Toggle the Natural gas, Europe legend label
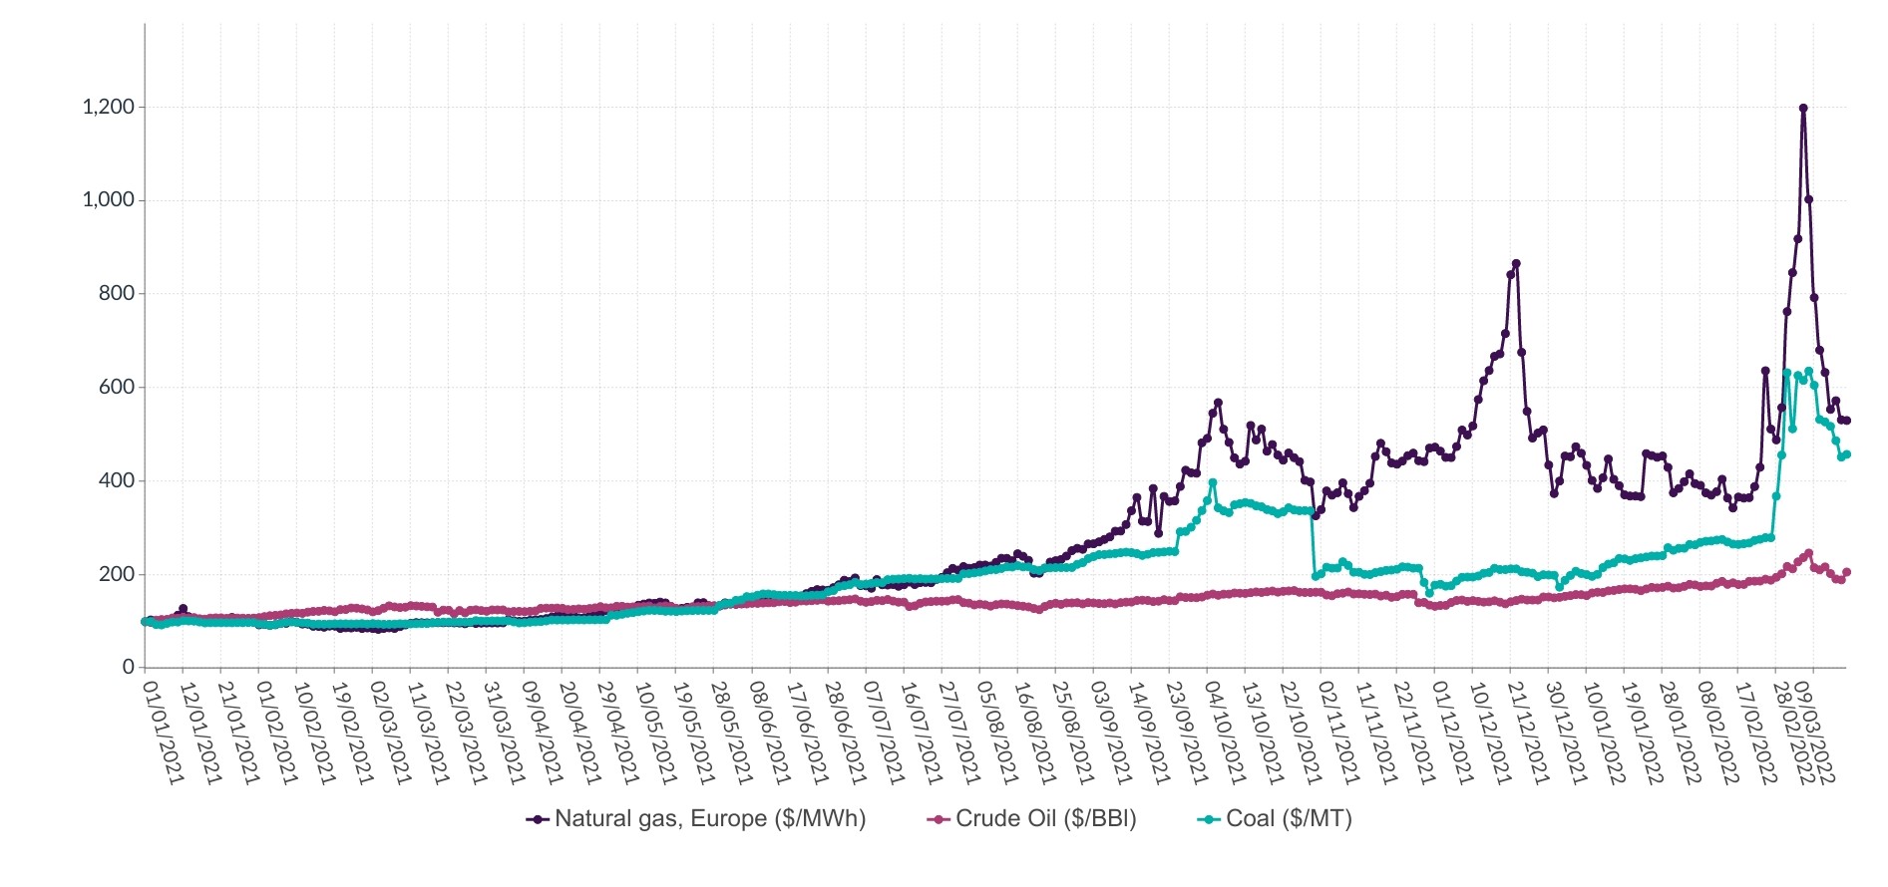This screenshot has height=887, width=1888. tap(709, 819)
